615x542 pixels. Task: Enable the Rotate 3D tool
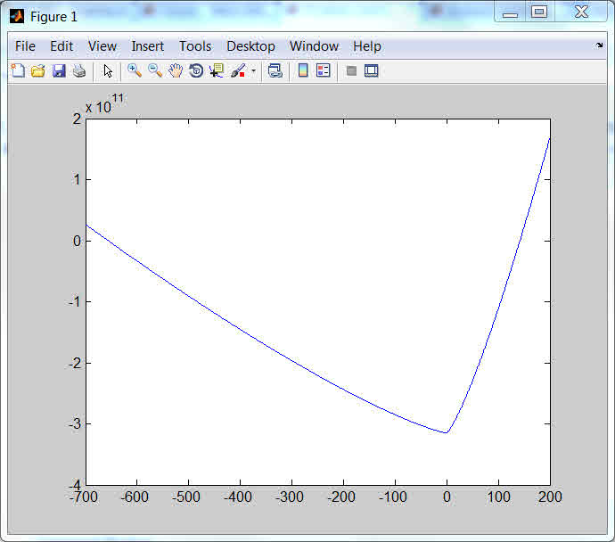pyautogui.click(x=196, y=70)
